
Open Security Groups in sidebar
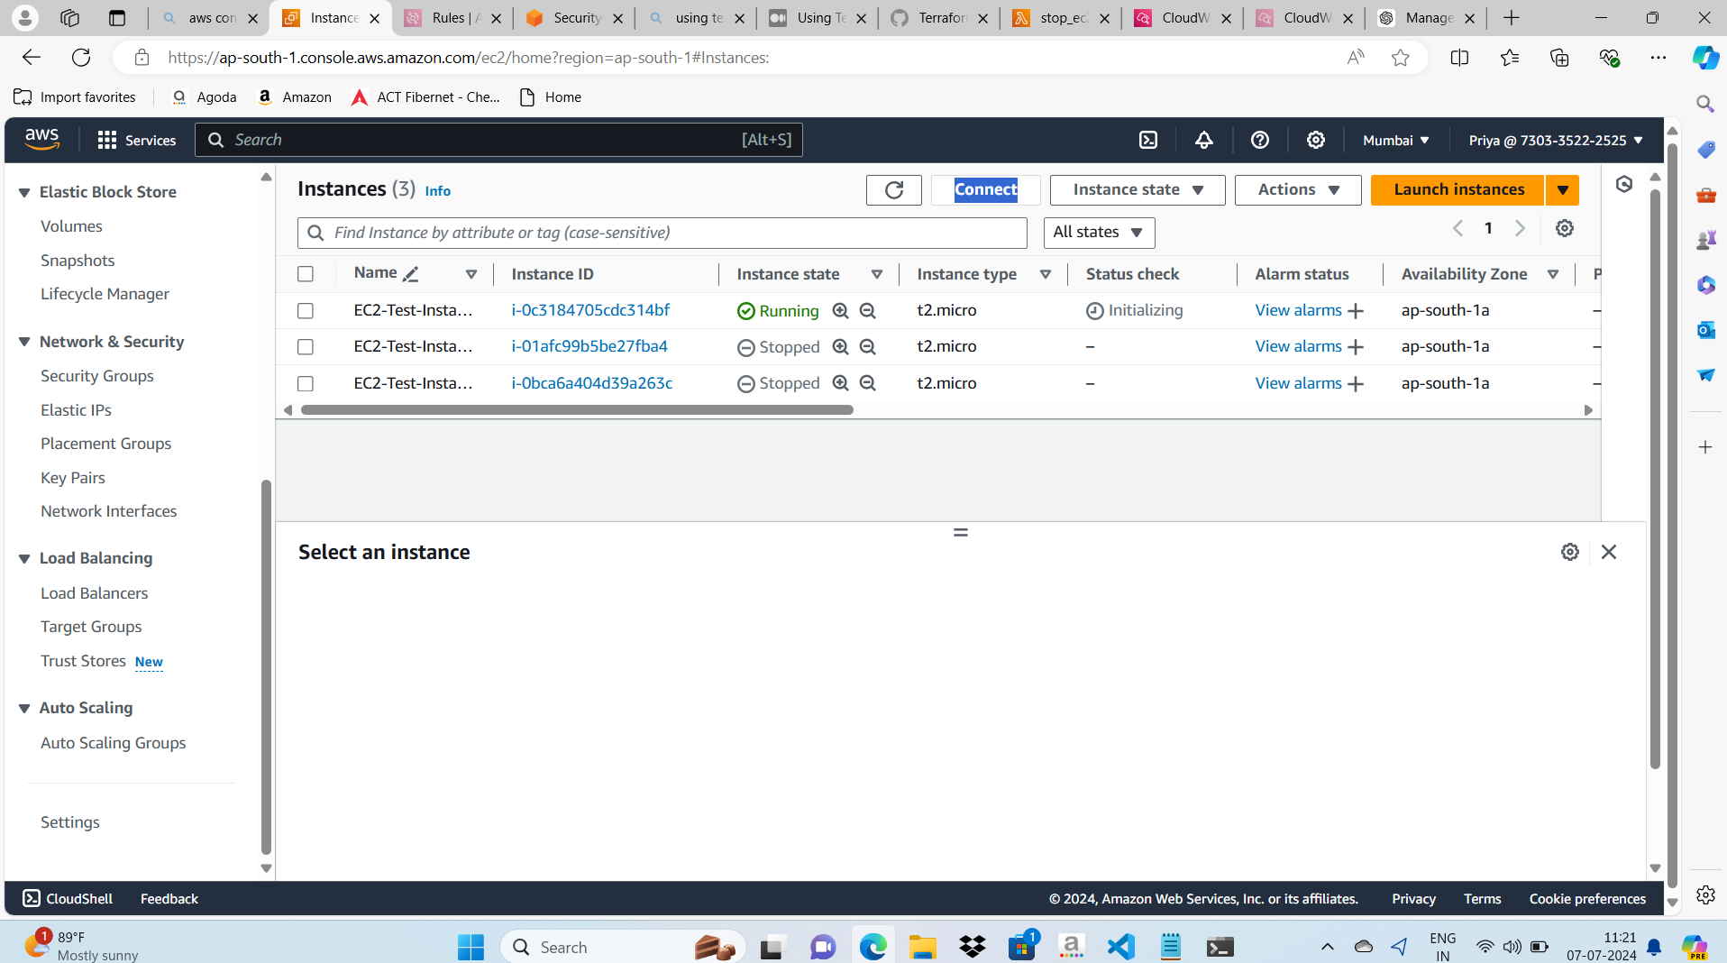[x=97, y=376]
